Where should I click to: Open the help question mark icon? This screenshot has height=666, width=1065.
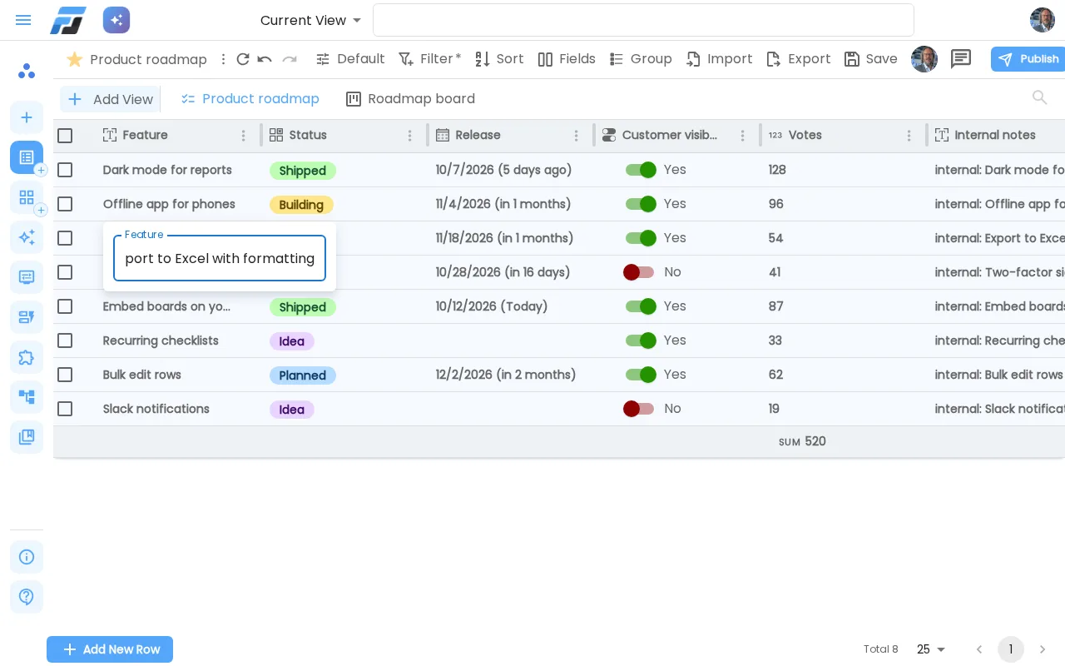[x=27, y=597]
